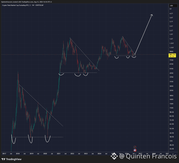Viewport: 179px width, 163px height.
Task: Click the 265B price axis label
Action: (x=171, y=86)
